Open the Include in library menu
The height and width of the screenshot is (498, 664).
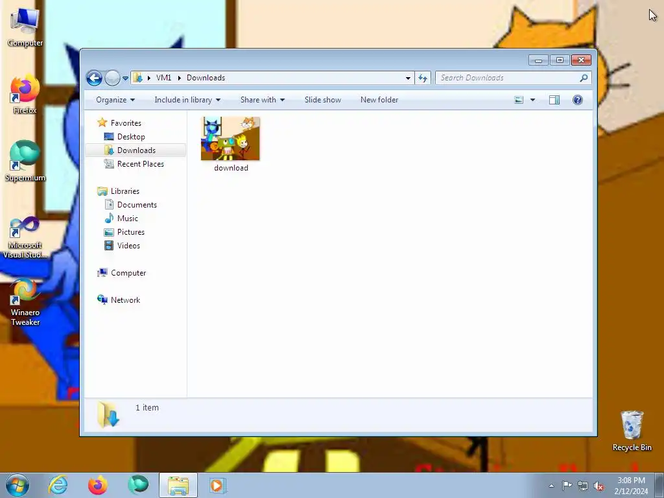tap(187, 100)
